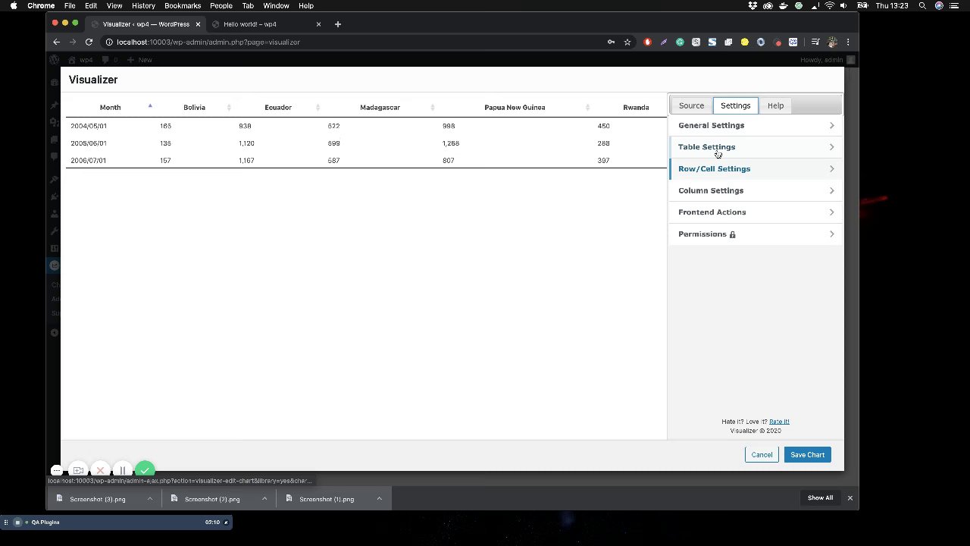Open options for Screenshot (3).png download

tap(149, 499)
